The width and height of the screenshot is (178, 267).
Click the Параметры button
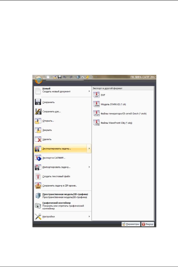pos(131,224)
